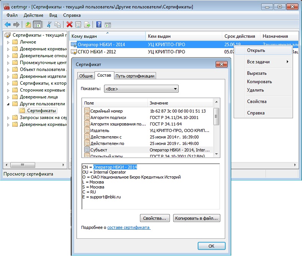Click the Cut scissors toolbar icon
Screen dimensions: 302x256
[49, 24]
